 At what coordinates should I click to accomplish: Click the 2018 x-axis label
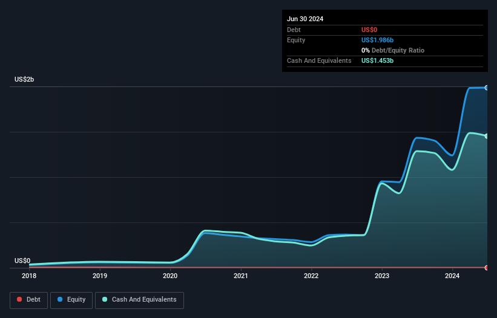click(x=29, y=276)
